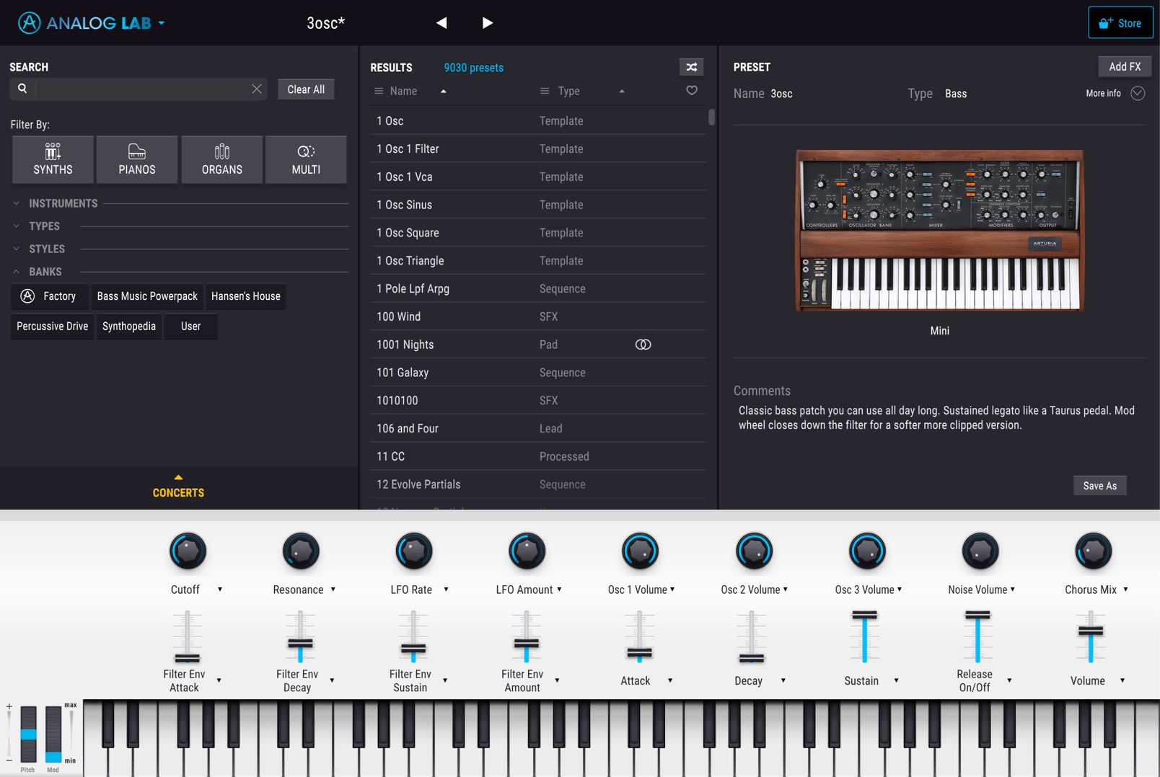
Task: Click the Sustain fader
Action: pos(864,637)
